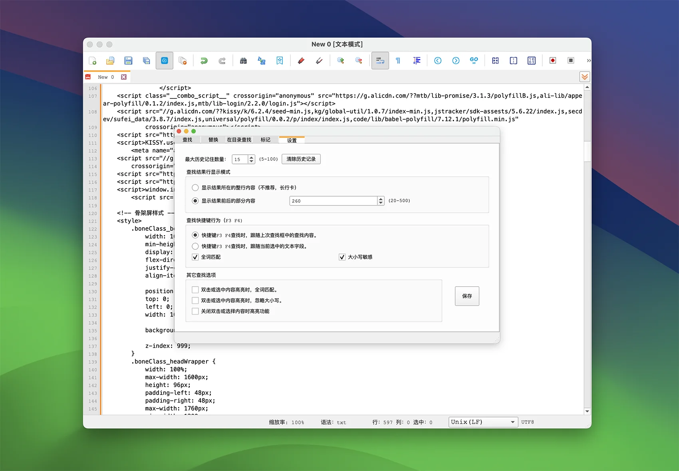Click the file compare icon
Screen dimensions: 679x471
pos(495,61)
